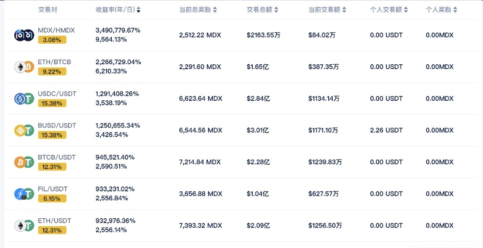Click the 6.15% badge under FIL/USDT
Image resolution: width=483 pixels, height=248 pixels.
pos(52,198)
